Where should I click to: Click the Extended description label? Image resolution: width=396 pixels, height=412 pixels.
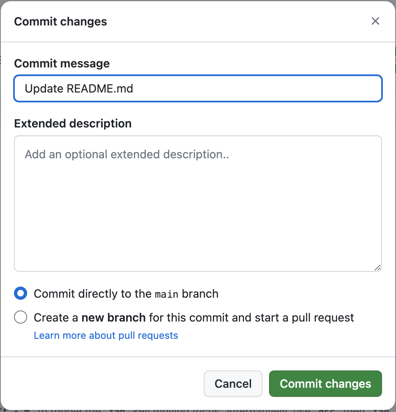(73, 123)
